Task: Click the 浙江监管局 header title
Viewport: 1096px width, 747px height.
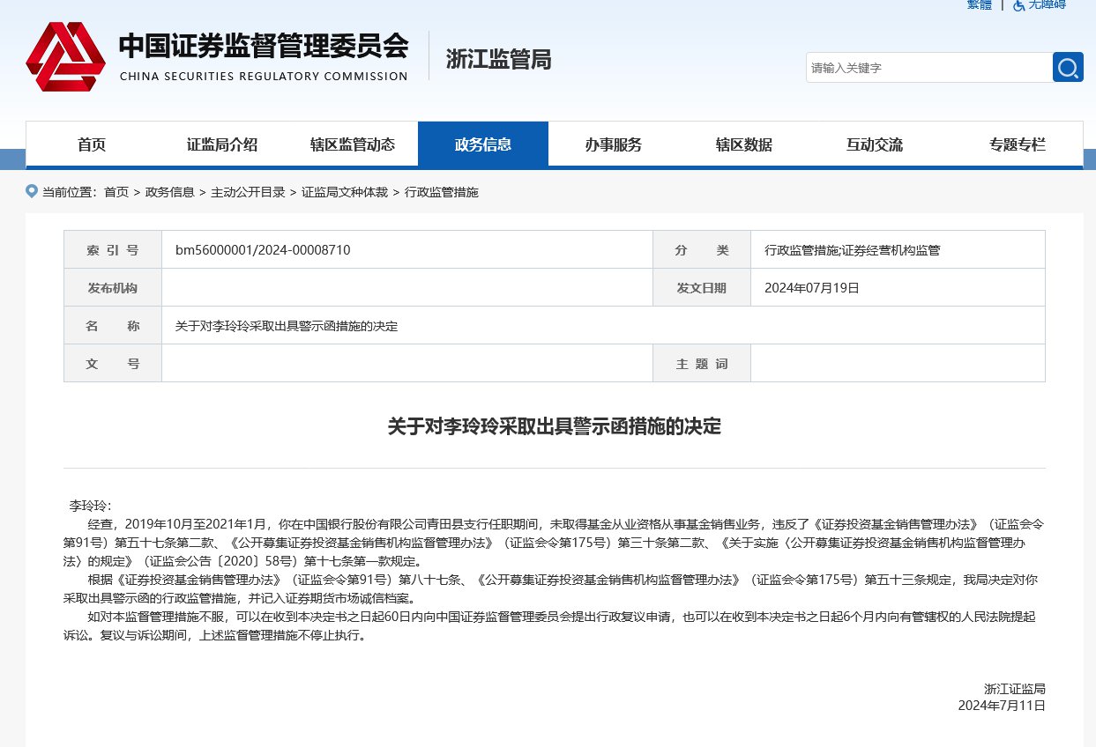Action: coord(498,59)
